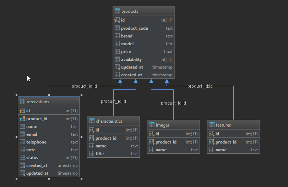Click the foreign key icon of characteristics product_id
This screenshot has width=288, height=187.
[x=92, y=138]
